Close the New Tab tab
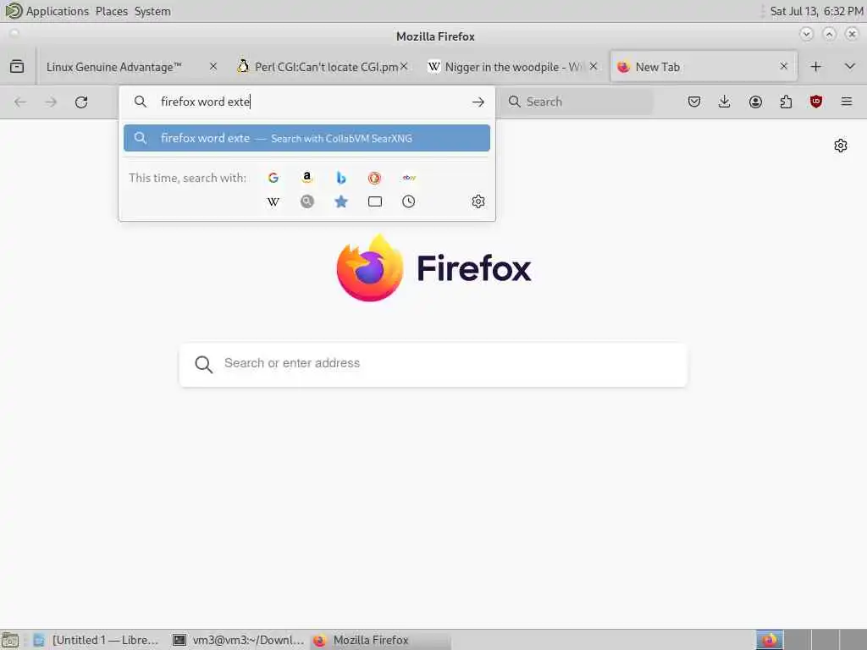The width and height of the screenshot is (867, 650). click(x=783, y=66)
